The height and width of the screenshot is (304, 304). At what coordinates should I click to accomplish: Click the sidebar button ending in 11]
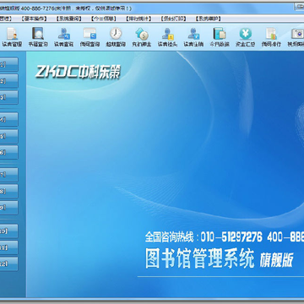(x=8, y=247)
